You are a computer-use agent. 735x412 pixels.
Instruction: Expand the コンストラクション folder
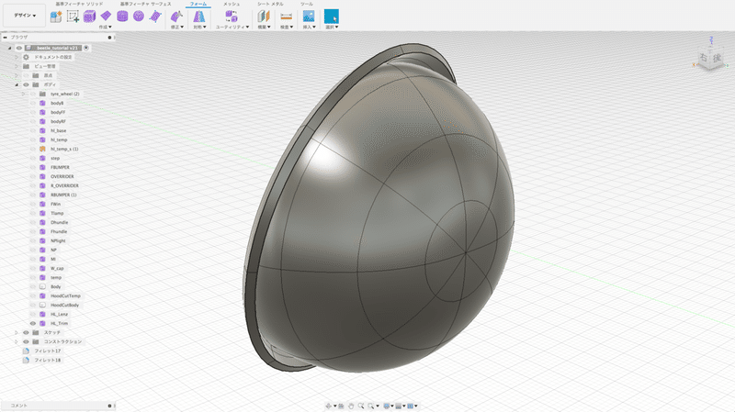click(x=17, y=341)
